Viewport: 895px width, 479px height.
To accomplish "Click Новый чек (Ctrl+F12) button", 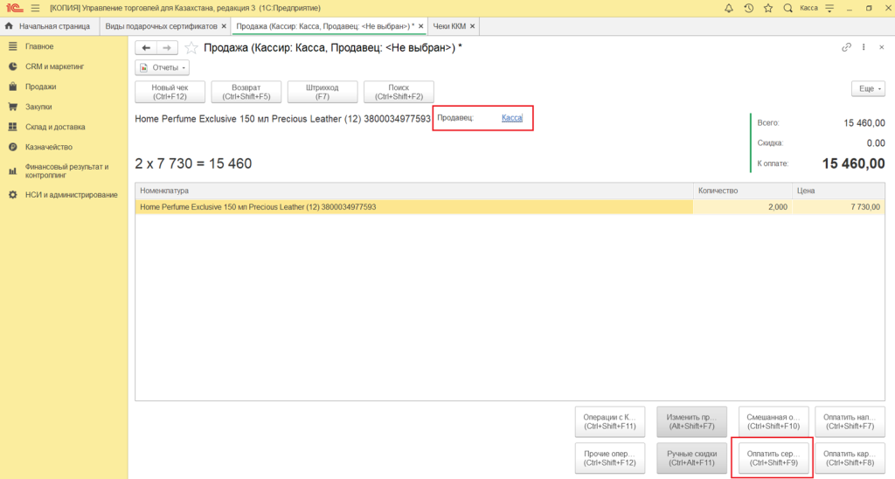I will click(x=170, y=92).
